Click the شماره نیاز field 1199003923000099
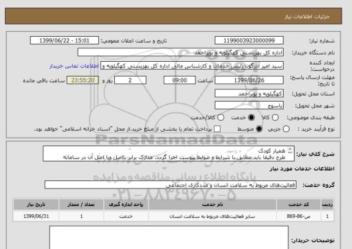The height and width of the screenshot is (249, 352). point(249,40)
